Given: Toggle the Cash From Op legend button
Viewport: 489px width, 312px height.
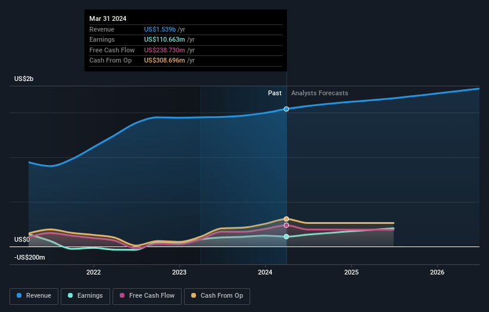Looking at the screenshot, I should (x=217, y=296).
